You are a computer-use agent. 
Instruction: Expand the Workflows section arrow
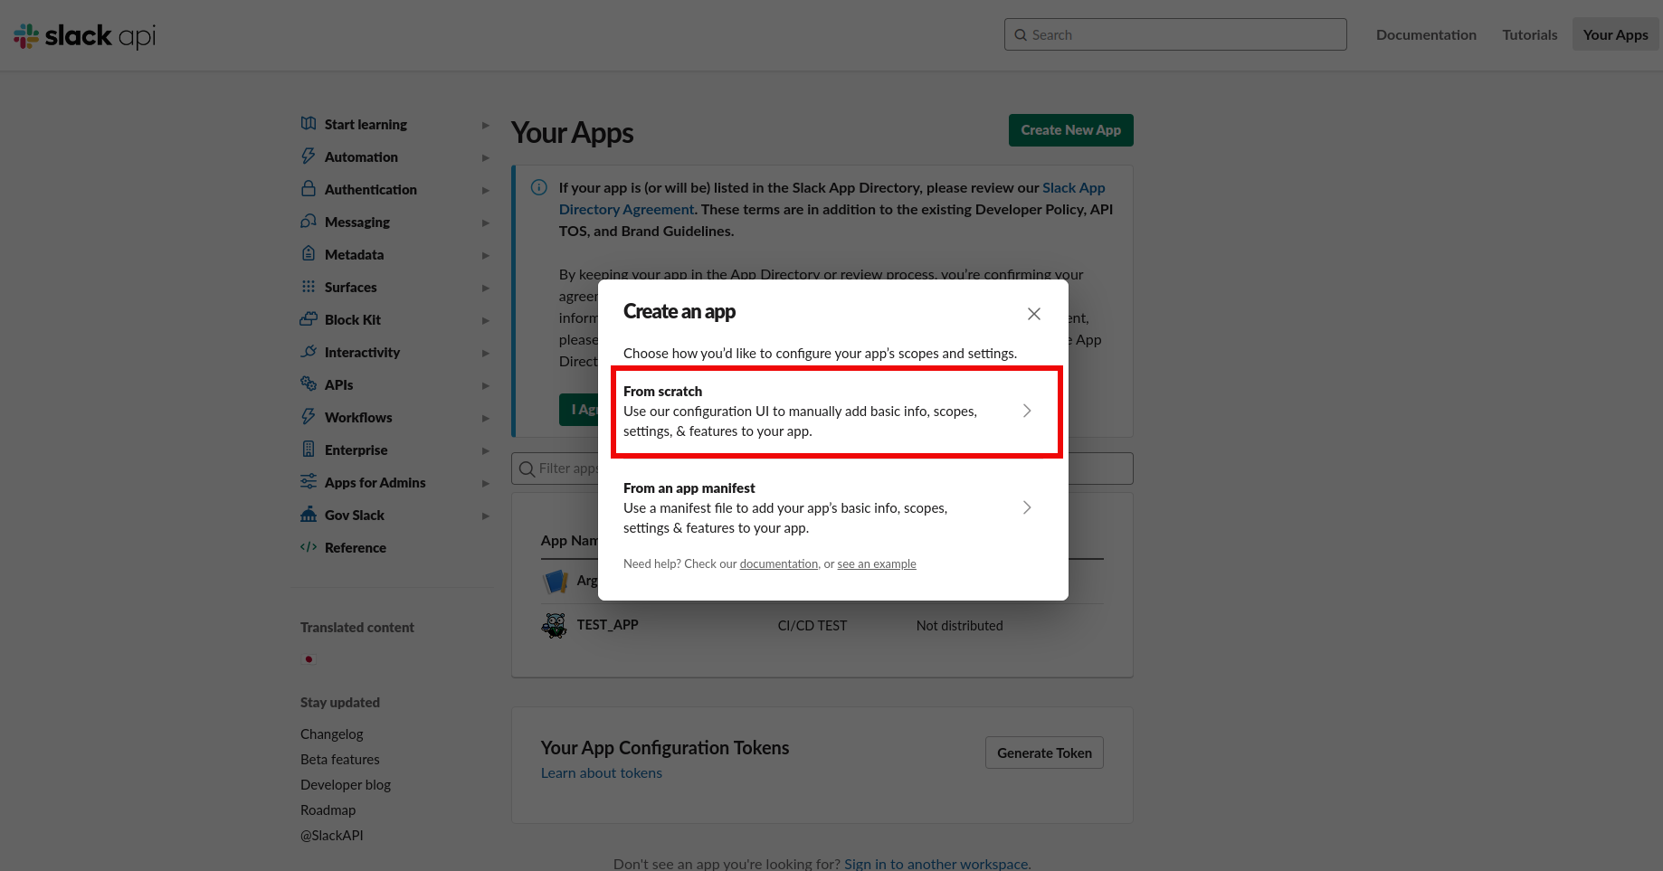[486, 418]
